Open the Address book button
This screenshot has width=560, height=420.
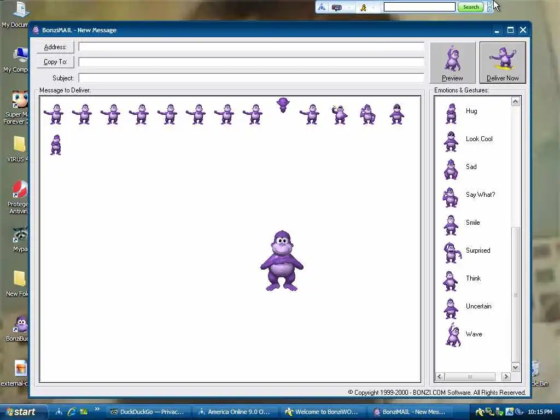(55, 47)
